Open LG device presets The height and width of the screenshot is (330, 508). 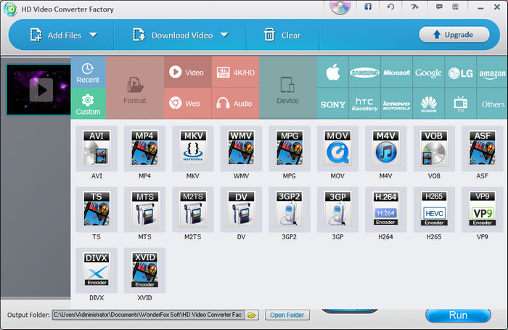coord(460,72)
